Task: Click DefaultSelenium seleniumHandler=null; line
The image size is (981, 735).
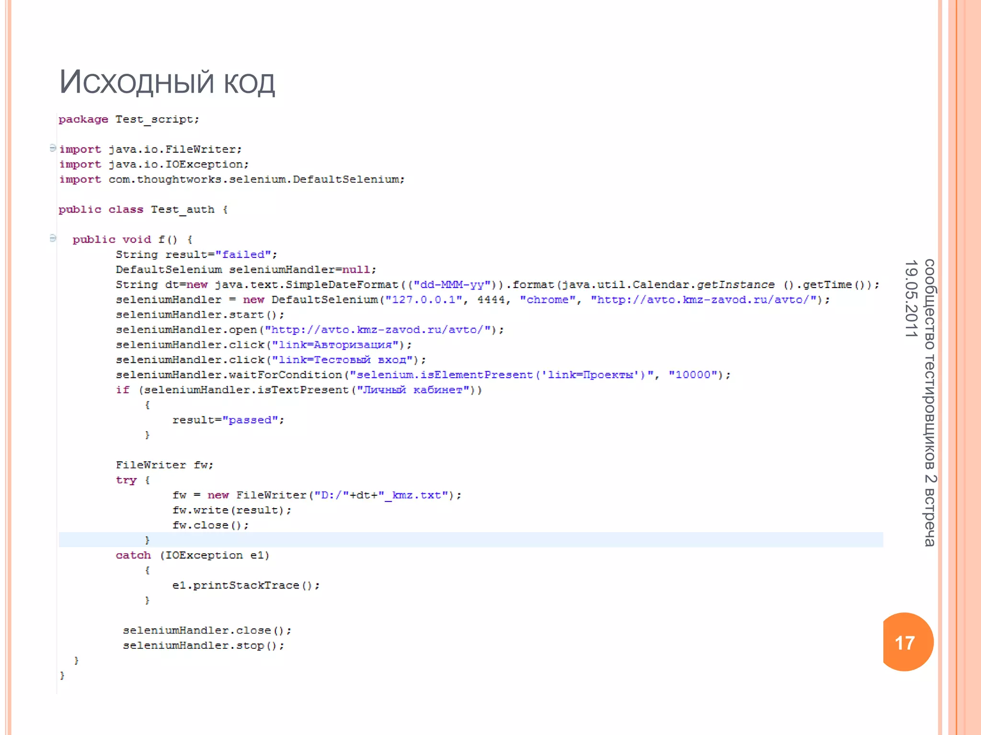Action: 246,269
